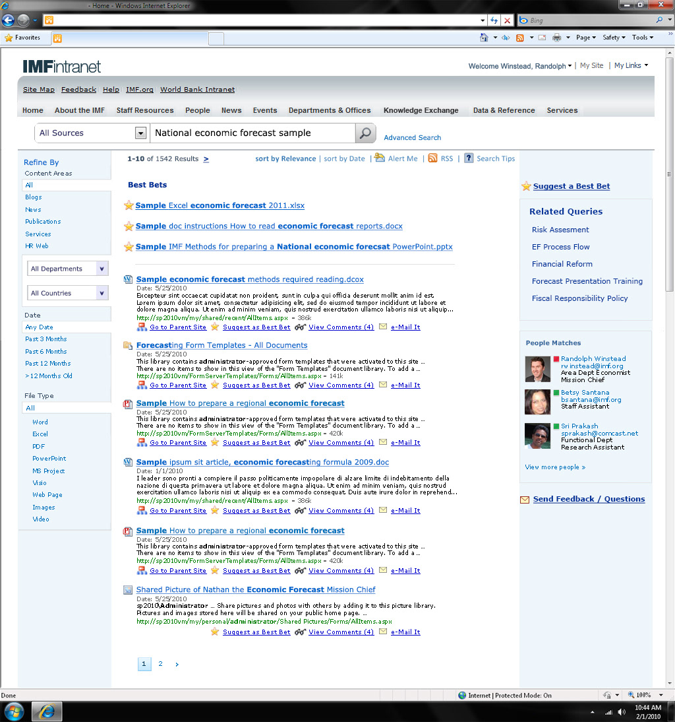Viewport: 675px width, 722px height.
Task: Filter by Past 6 Months date
Action: click(46, 351)
